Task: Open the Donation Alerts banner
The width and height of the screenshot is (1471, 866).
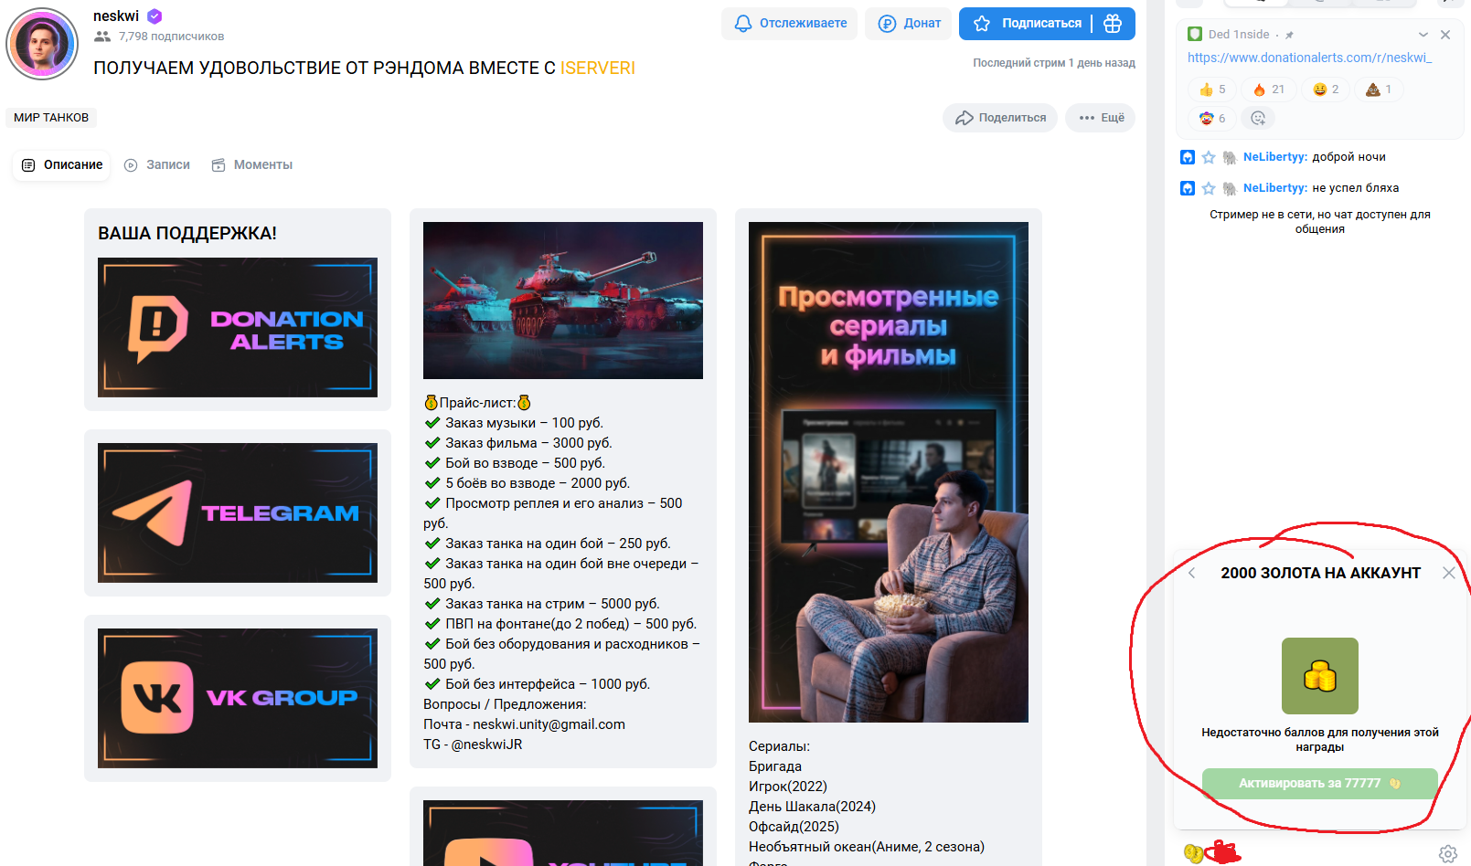Action: pyautogui.click(x=238, y=327)
